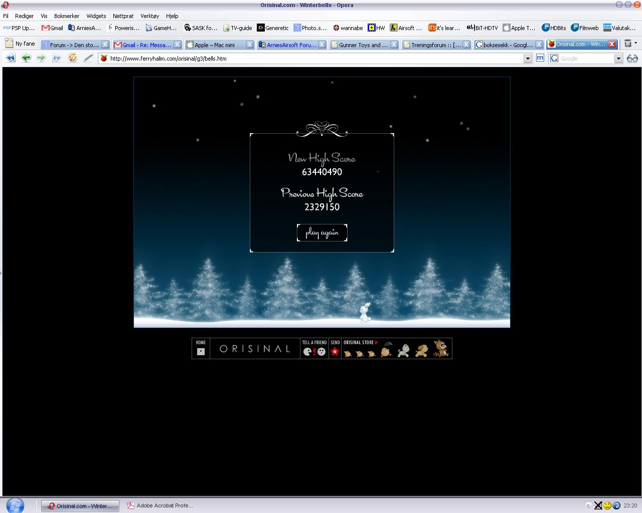Viewport: 642px width, 513px height.
Task: Click the chick holding umbrella icon
Action: [386, 349]
